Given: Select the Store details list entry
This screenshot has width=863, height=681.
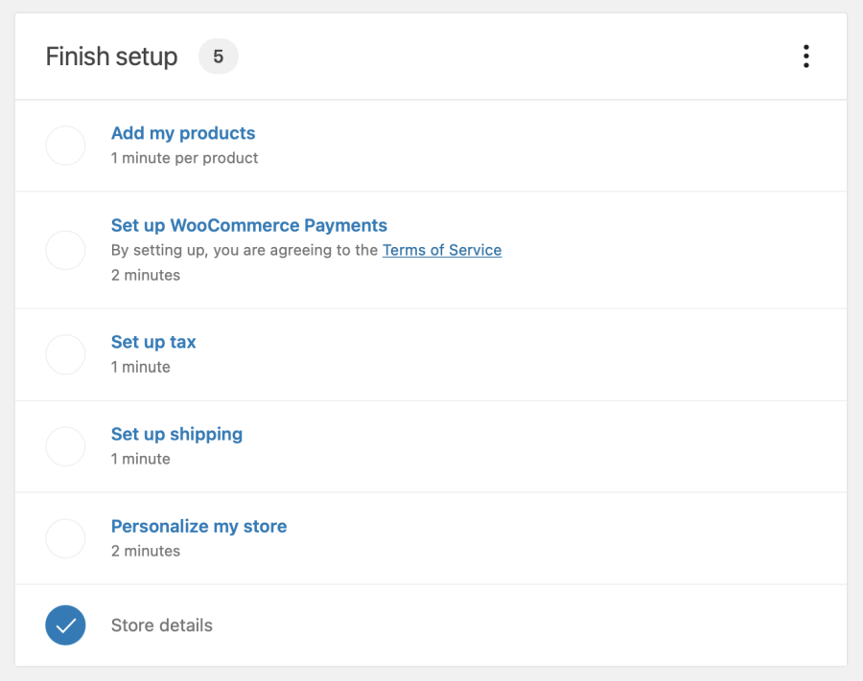Looking at the screenshot, I should (161, 624).
